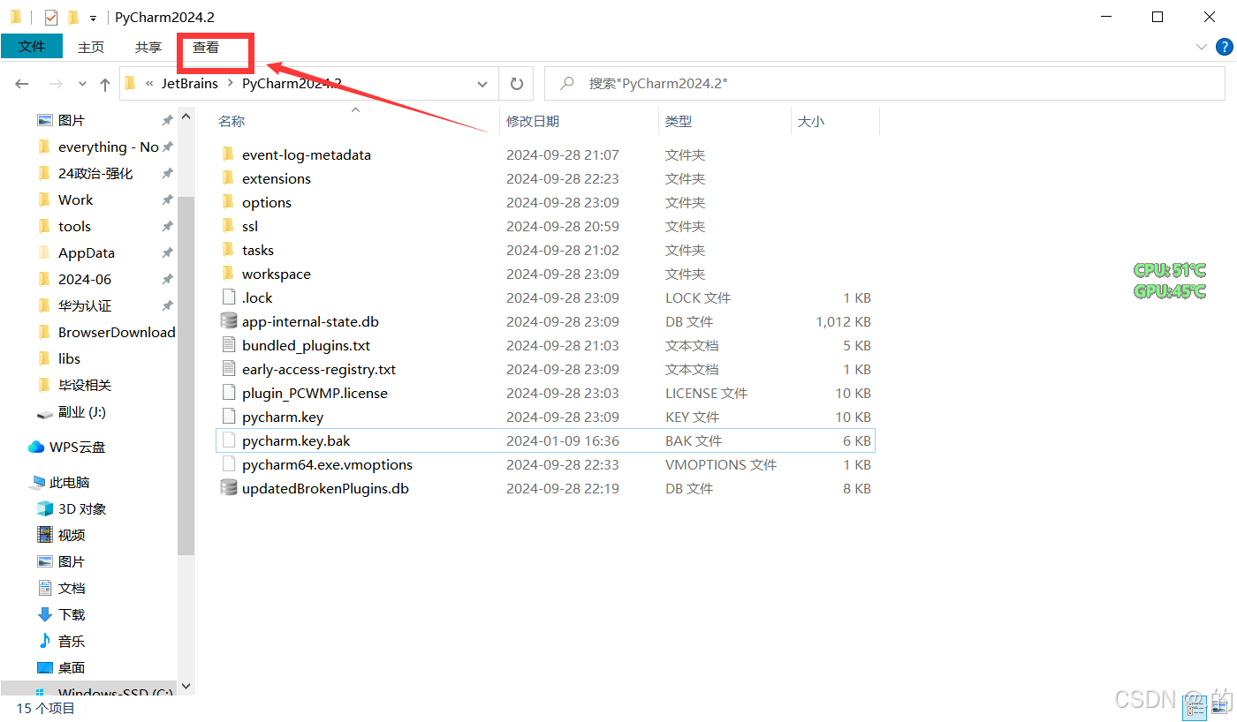This screenshot has width=1237, height=722.
Task: Open the recent locations dropdown chevron
Action: (x=82, y=84)
